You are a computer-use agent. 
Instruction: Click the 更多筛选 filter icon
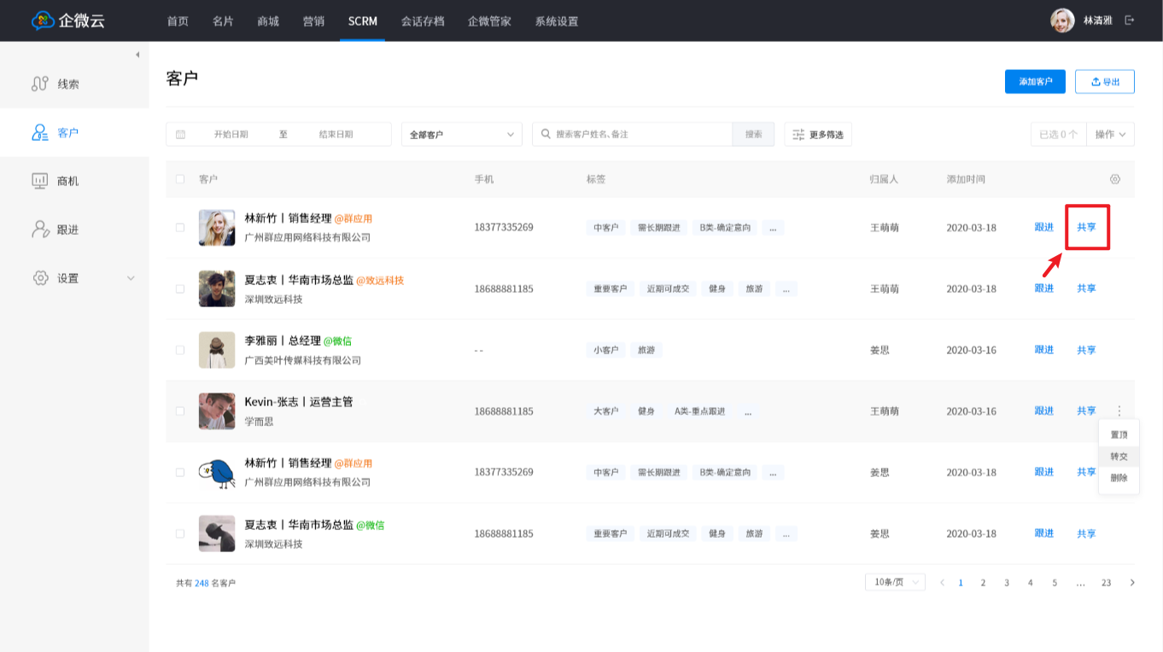799,135
